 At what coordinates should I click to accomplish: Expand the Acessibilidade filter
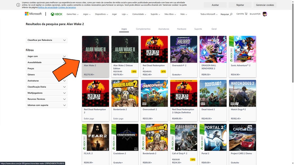(x=47, y=63)
